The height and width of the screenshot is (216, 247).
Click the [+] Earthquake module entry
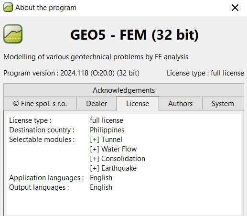pos(113,168)
